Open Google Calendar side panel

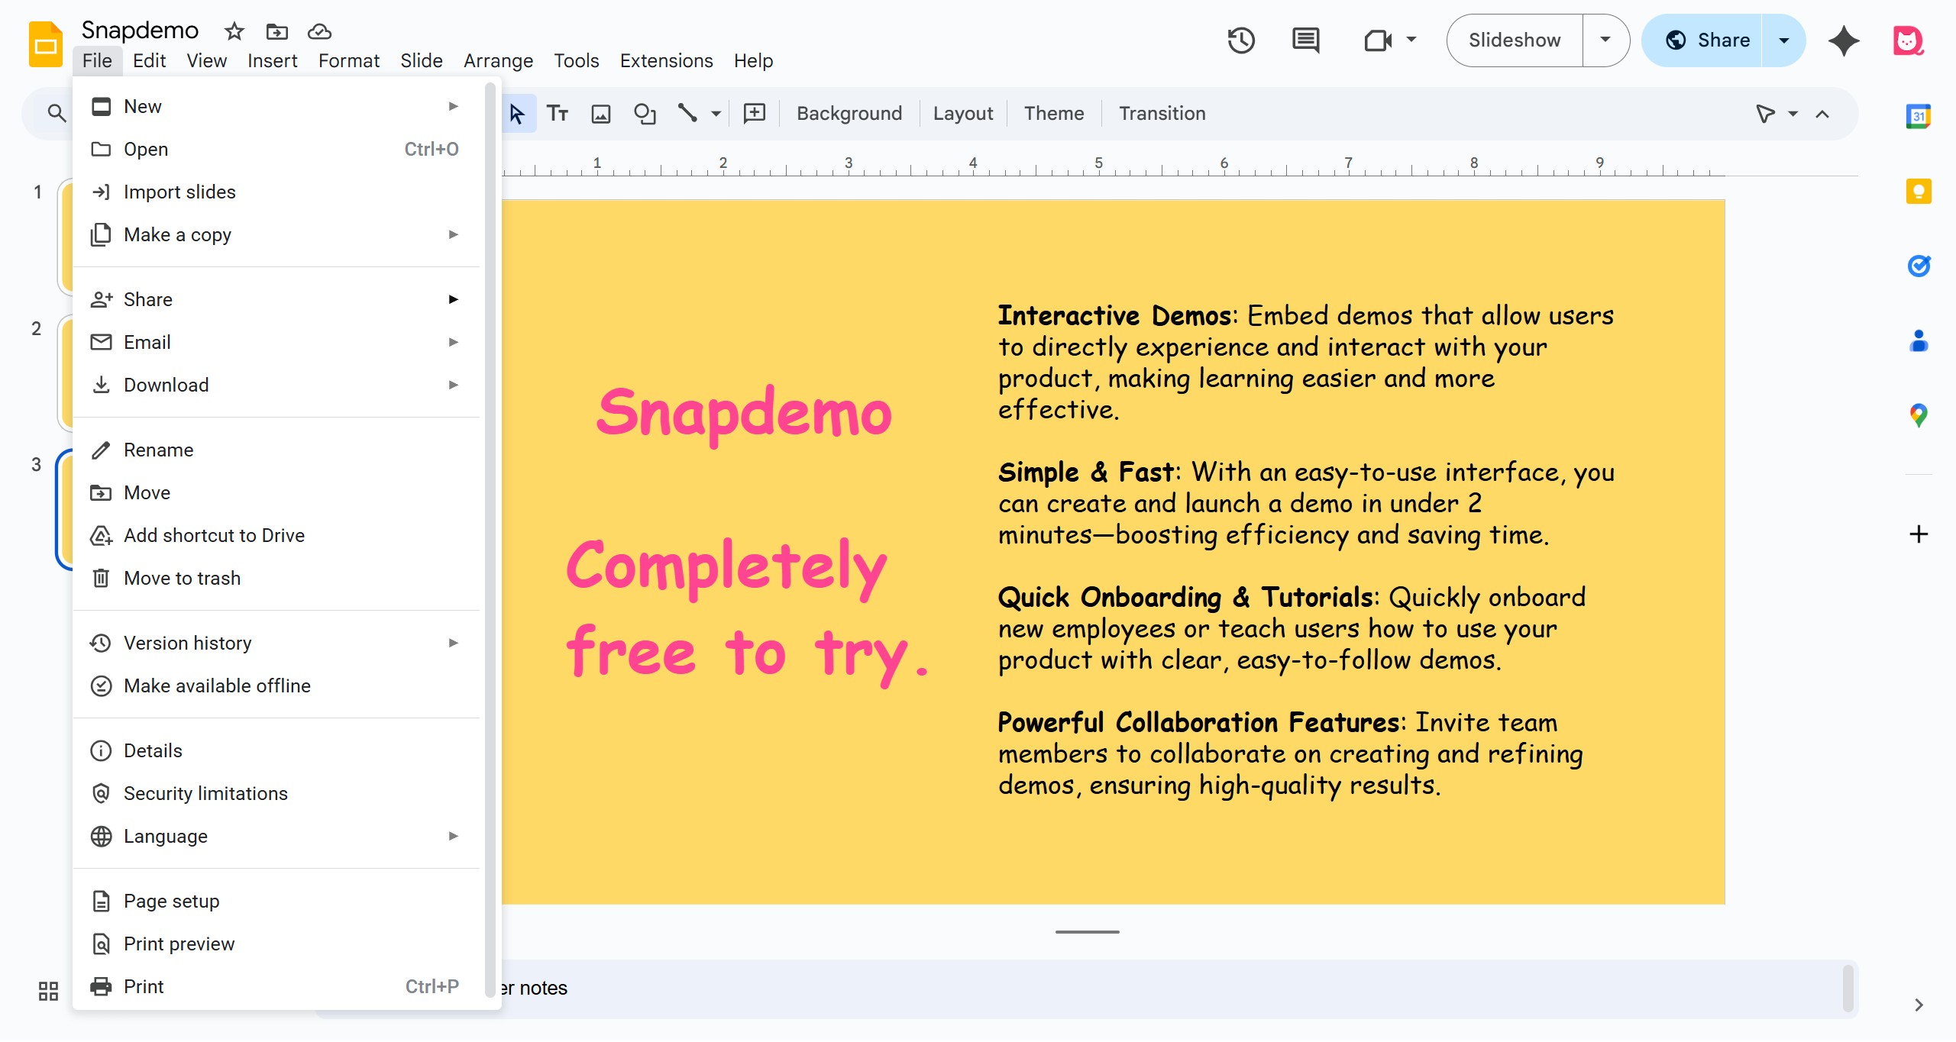coord(1919,116)
